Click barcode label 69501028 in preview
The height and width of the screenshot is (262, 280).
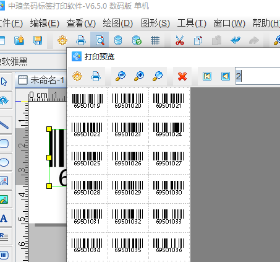87,188
